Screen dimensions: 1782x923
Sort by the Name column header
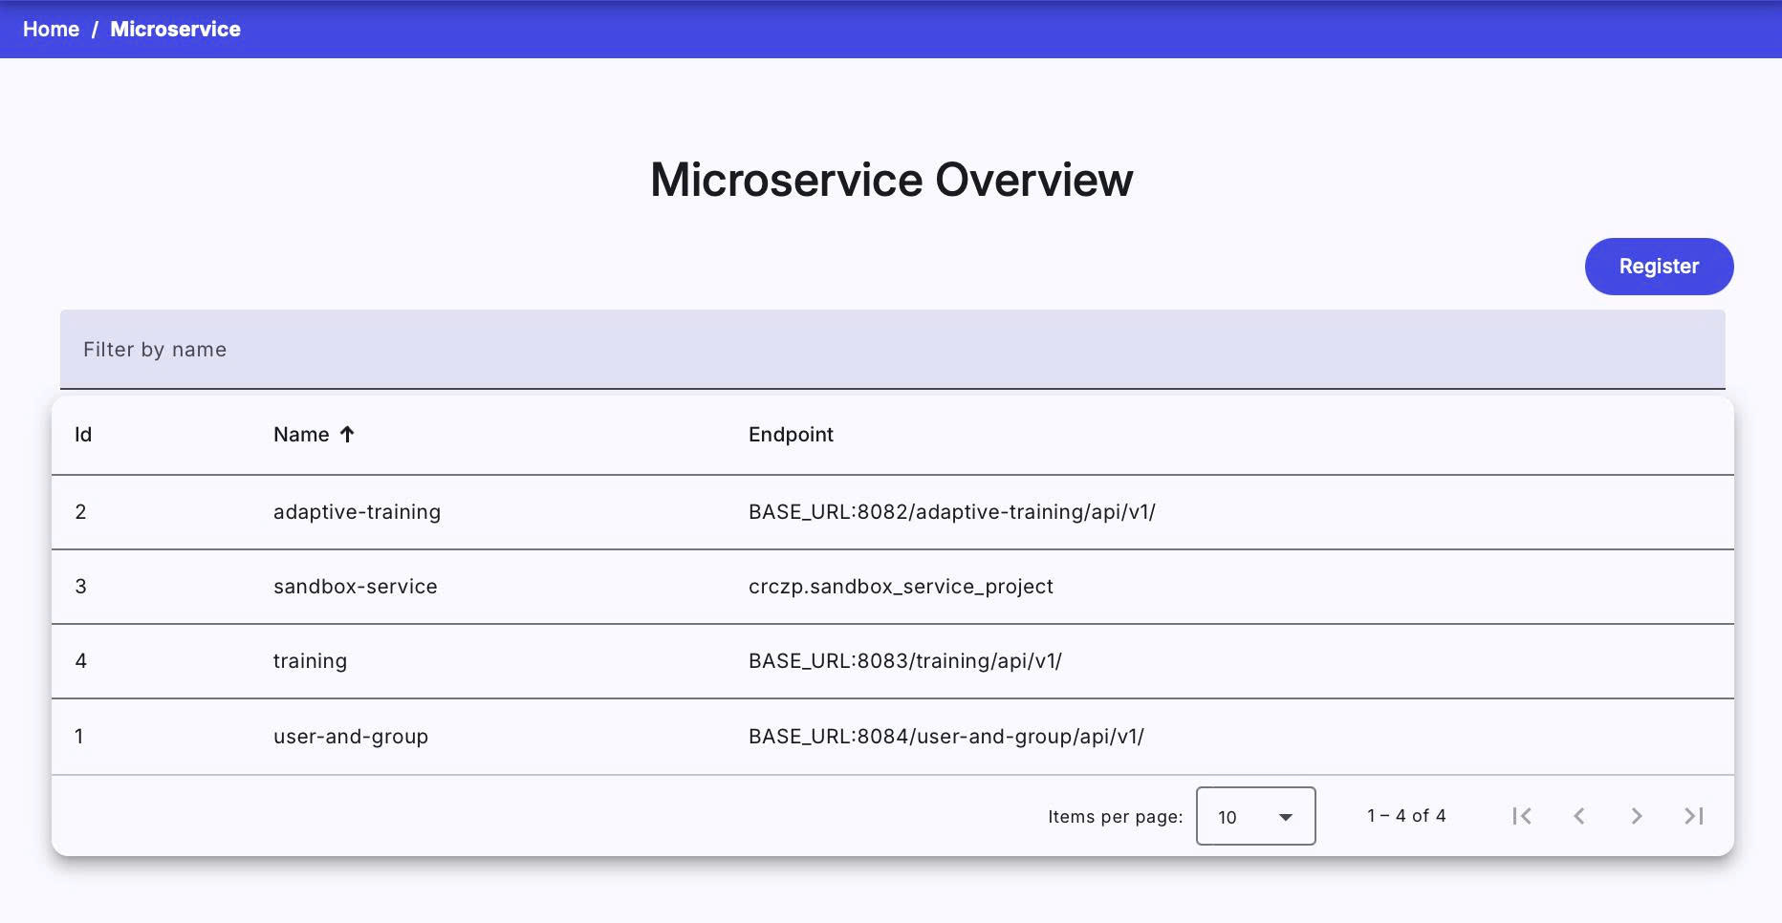point(301,435)
